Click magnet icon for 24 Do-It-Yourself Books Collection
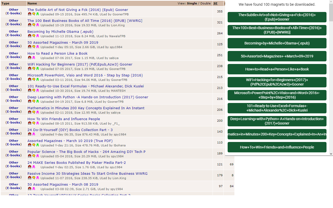 pyautogui.click(x=30, y=134)
